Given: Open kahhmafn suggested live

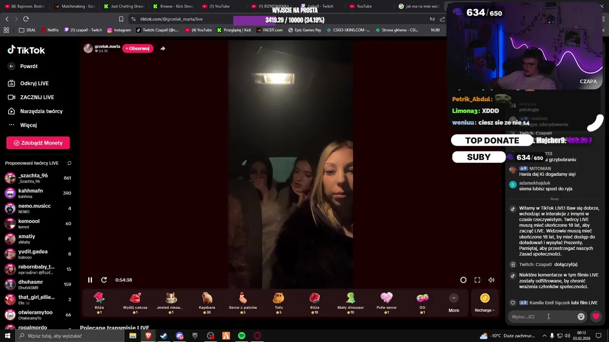Looking at the screenshot, I should pos(38,193).
